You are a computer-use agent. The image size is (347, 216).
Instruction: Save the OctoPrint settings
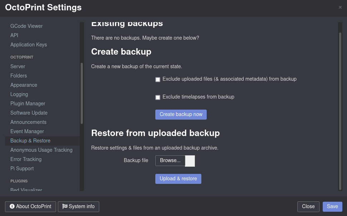pos(332,206)
